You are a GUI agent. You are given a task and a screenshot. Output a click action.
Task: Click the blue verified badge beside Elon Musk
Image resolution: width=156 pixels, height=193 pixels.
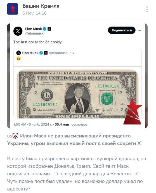tap(45, 29)
